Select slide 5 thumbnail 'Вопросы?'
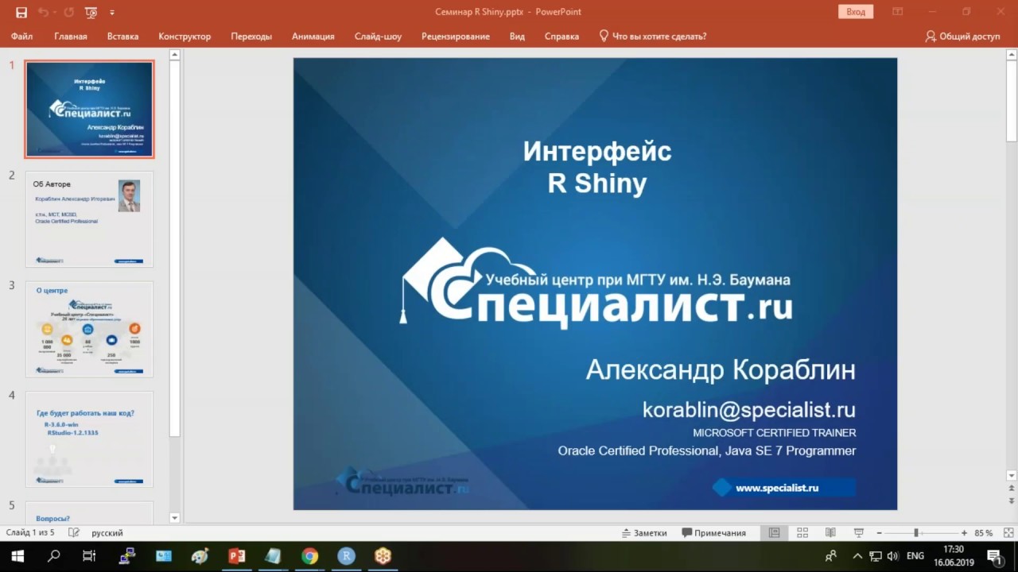1018x572 pixels. 90,512
